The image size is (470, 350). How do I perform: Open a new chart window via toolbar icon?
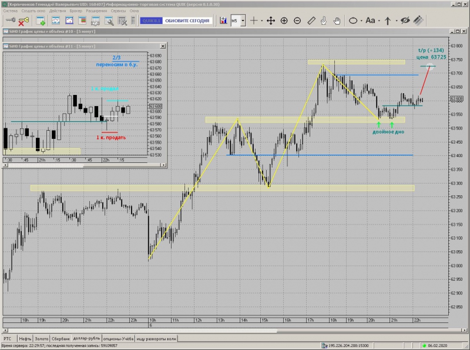(x=56, y=21)
